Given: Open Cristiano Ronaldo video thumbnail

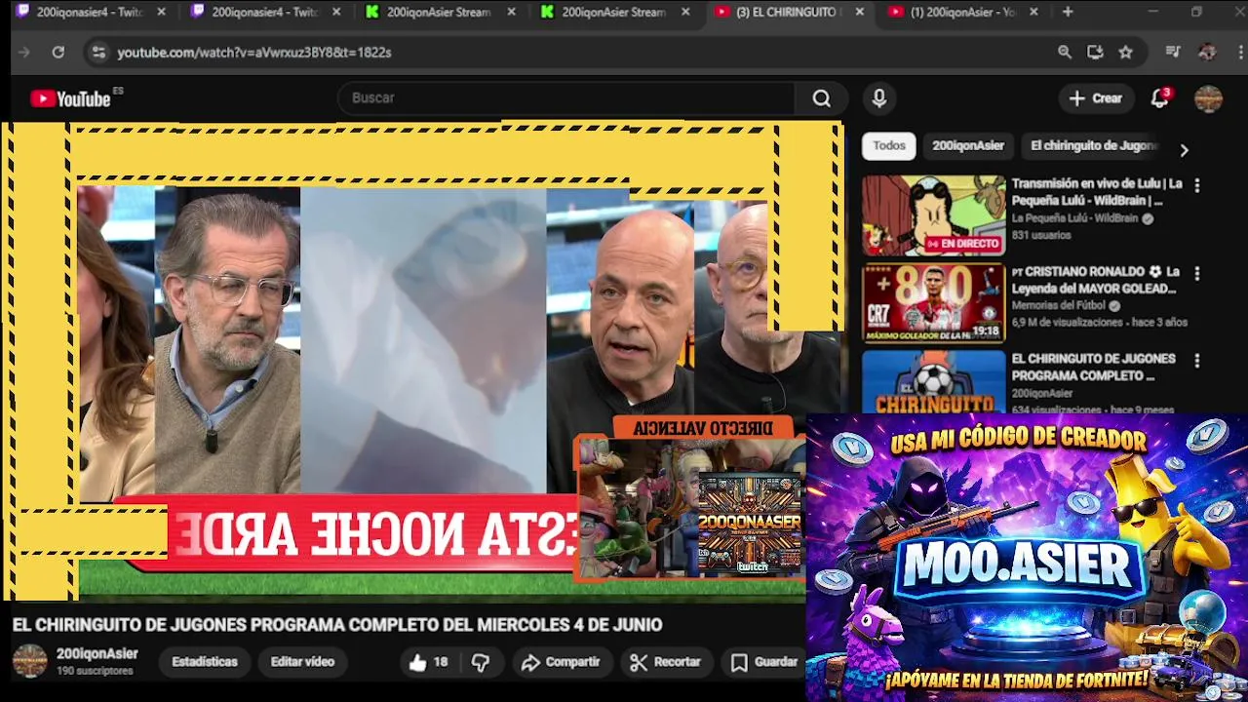Looking at the screenshot, I should tap(933, 303).
